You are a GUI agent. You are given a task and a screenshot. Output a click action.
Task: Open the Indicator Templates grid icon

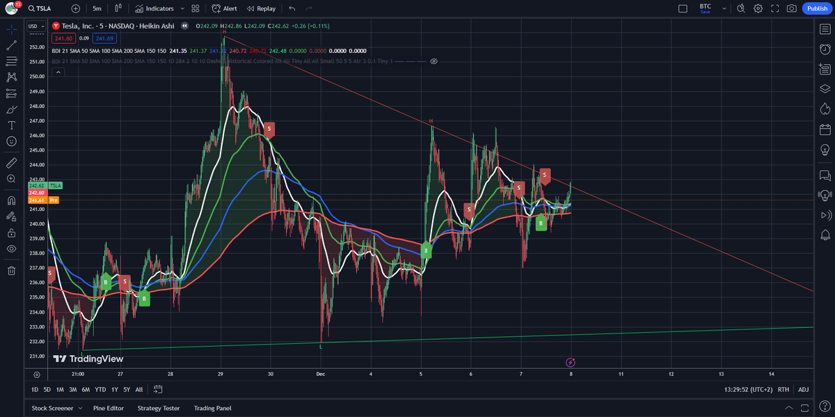[x=196, y=8]
